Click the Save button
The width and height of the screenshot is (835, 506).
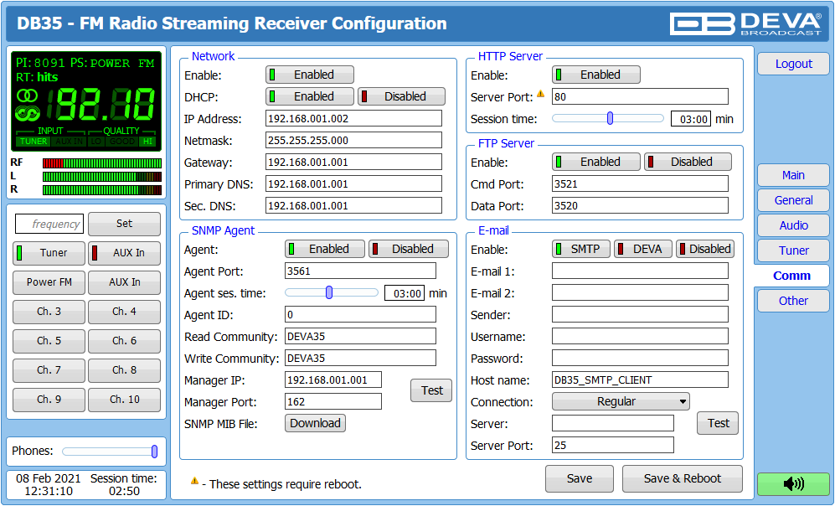580,479
